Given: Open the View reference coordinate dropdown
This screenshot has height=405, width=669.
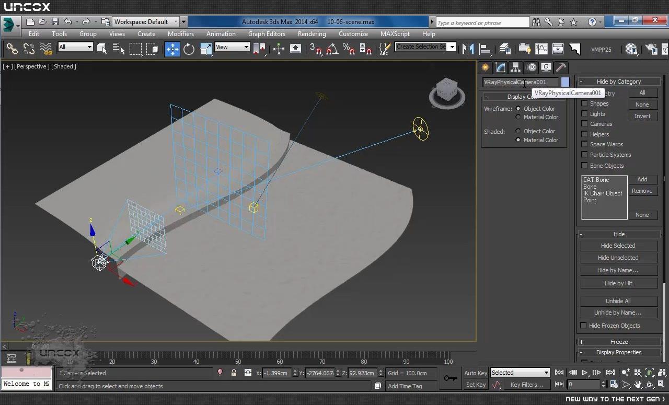Looking at the screenshot, I should [x=232, y=47].
